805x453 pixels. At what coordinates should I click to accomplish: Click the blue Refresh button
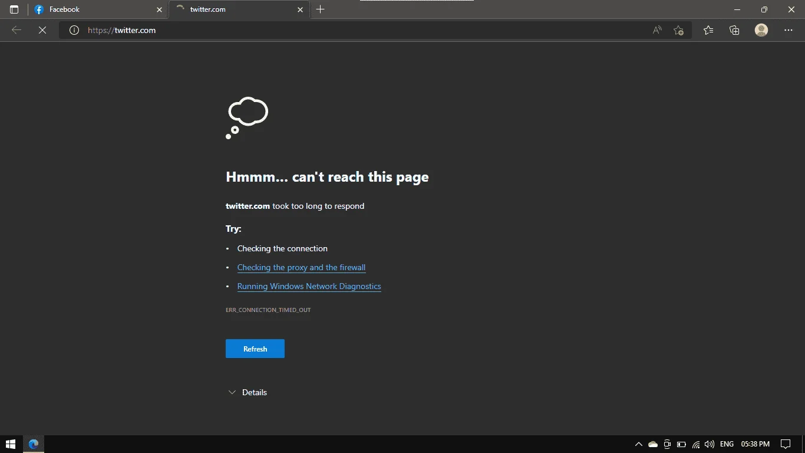coord(255,349)
